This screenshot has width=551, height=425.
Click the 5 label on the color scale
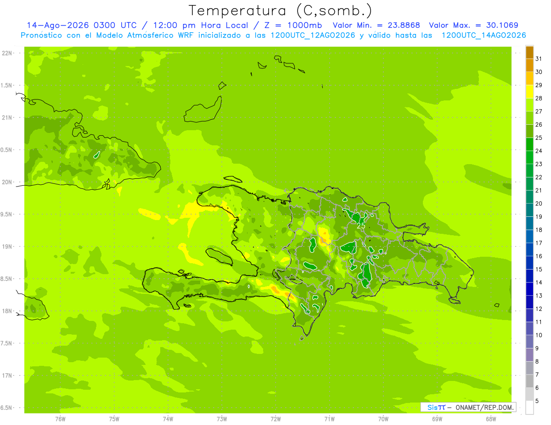click(537, 401)
